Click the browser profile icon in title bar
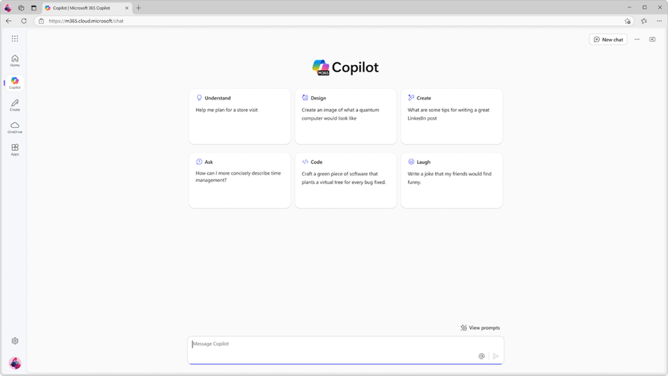This screenshot has width=668, height=376. 7,7
